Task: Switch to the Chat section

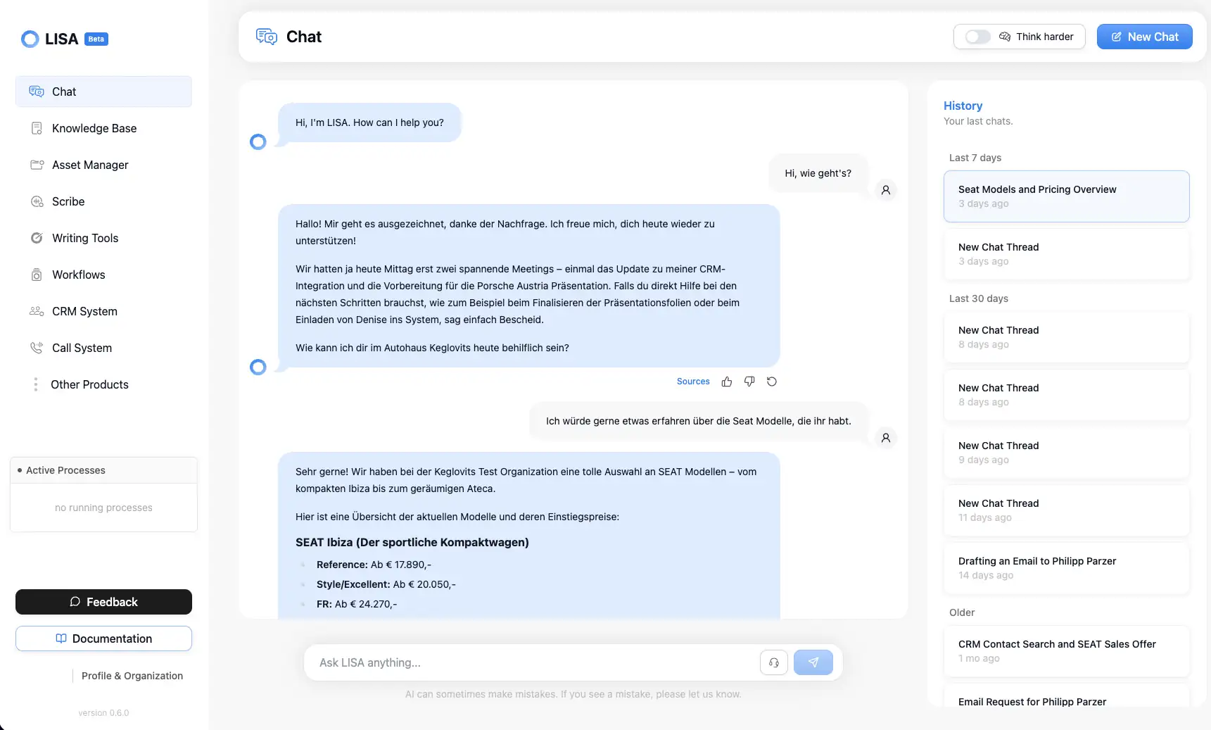Action: [63, 92]
